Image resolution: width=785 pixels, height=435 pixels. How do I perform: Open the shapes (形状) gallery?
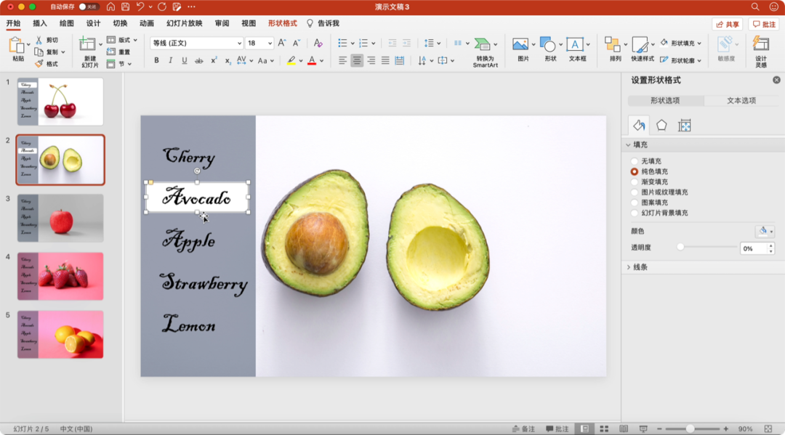548,44
